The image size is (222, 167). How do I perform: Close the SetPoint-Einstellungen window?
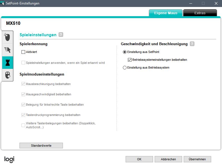point(216,3)
